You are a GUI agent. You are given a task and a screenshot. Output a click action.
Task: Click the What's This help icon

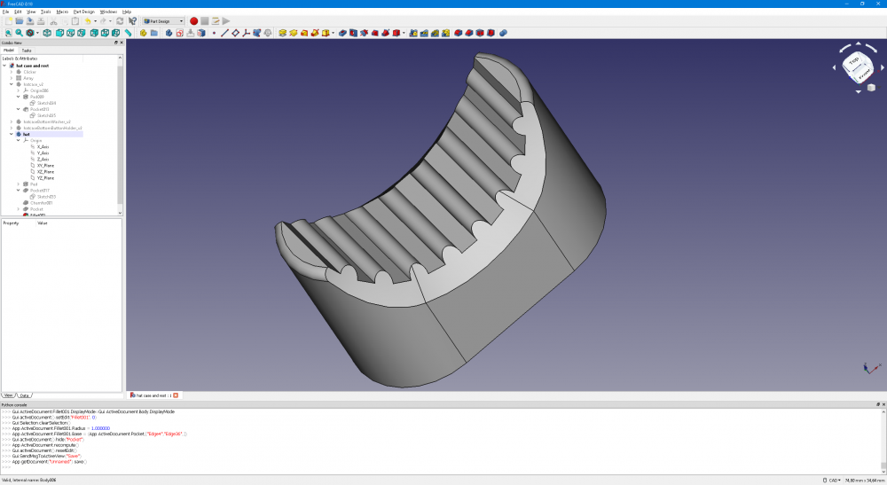click(x=132, y=20)
